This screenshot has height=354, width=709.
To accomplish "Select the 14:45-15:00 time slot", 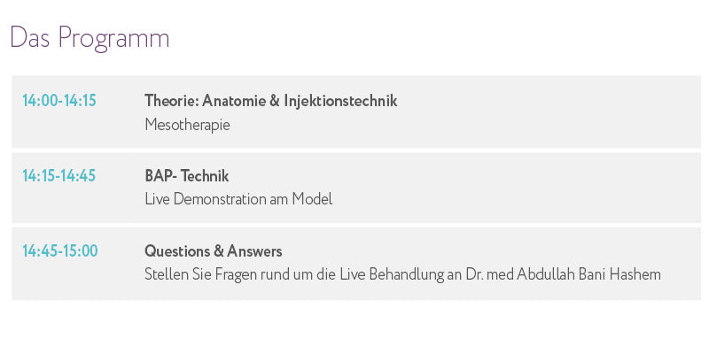I will pos(60,250).
